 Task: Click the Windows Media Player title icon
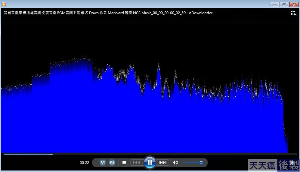(4, 4)
